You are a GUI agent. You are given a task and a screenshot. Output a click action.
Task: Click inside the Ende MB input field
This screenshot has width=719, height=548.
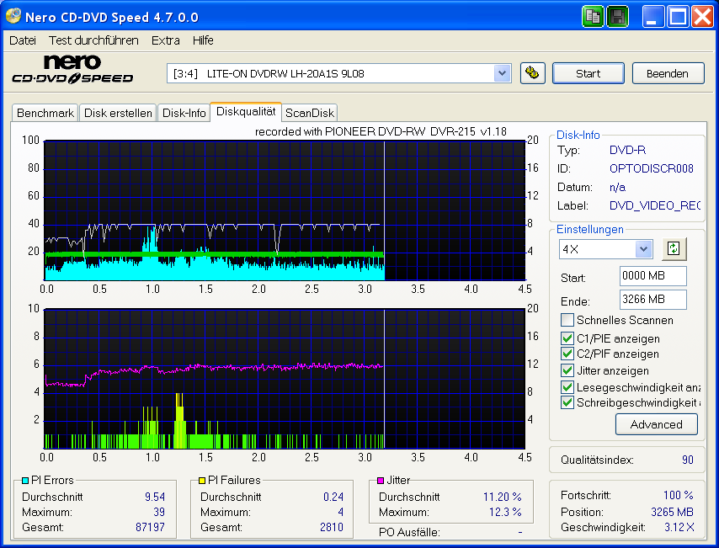[652, 301]
